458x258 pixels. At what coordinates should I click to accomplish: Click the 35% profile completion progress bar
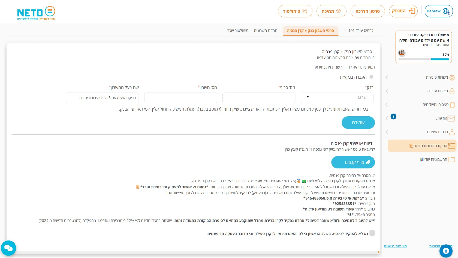423,59
